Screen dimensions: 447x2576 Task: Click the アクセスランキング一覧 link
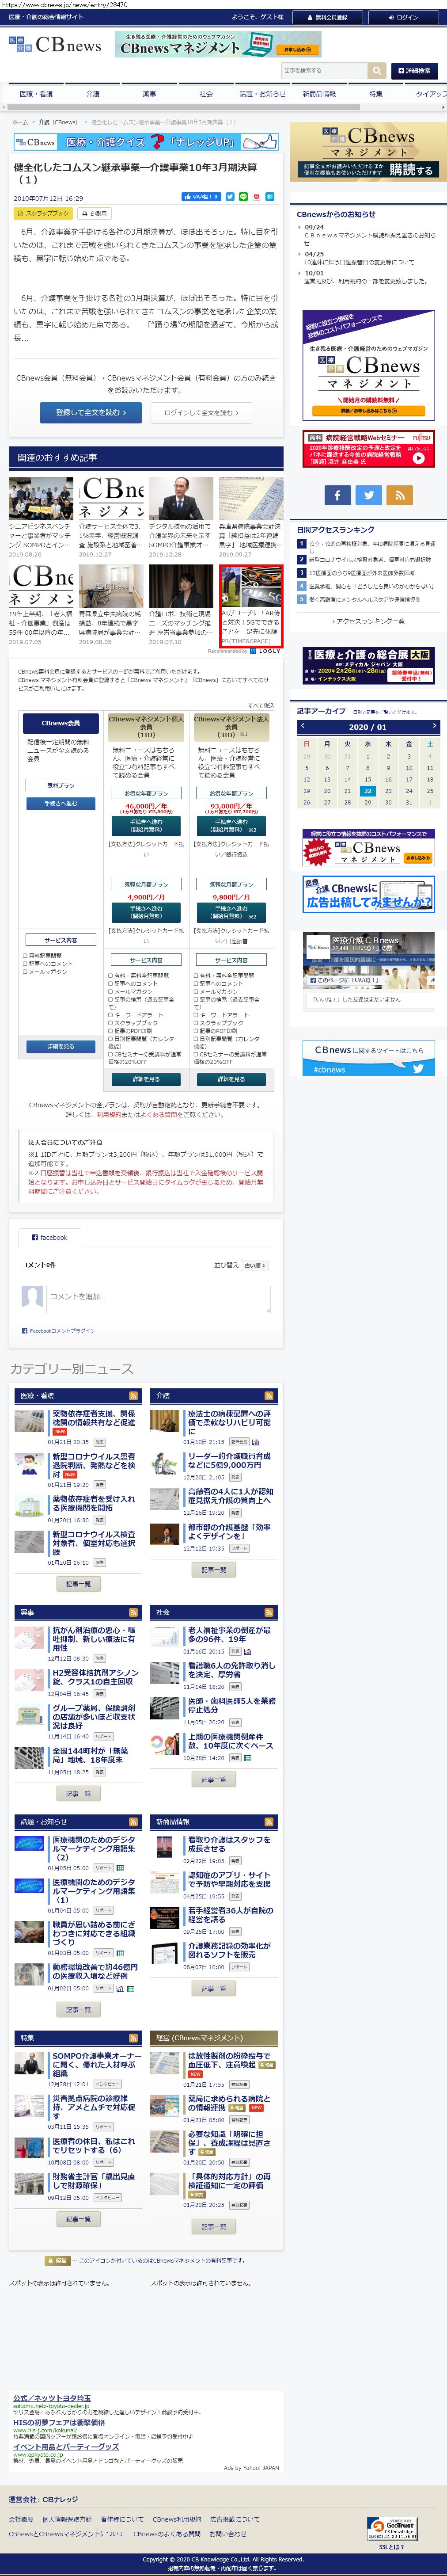pos(368,621)
